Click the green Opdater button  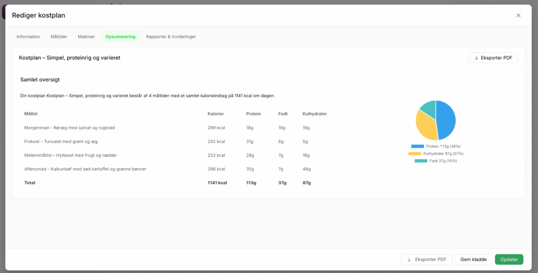tap(509, 260)
